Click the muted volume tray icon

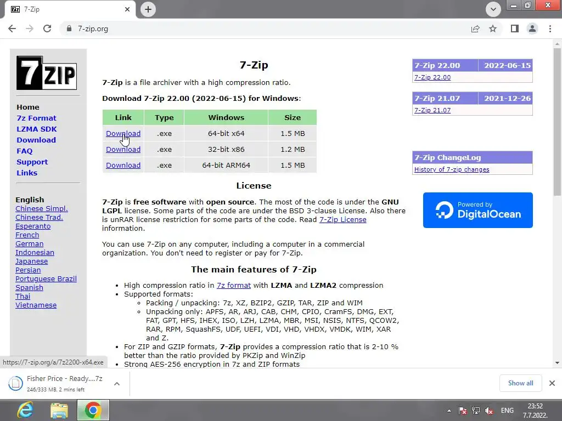489,411
